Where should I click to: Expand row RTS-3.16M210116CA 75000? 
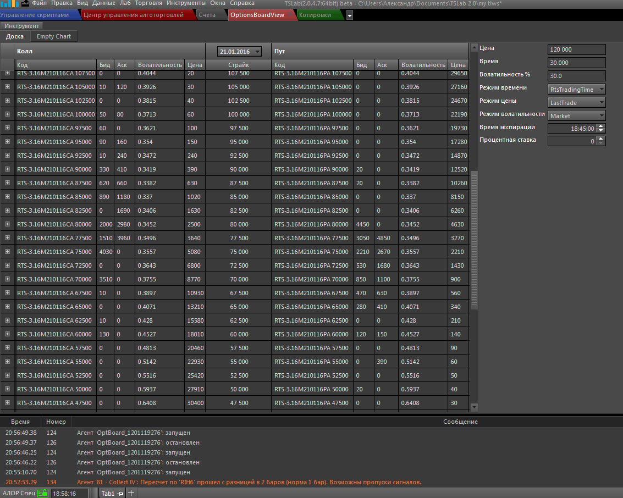pyautogui.click(x=7, y=251)
